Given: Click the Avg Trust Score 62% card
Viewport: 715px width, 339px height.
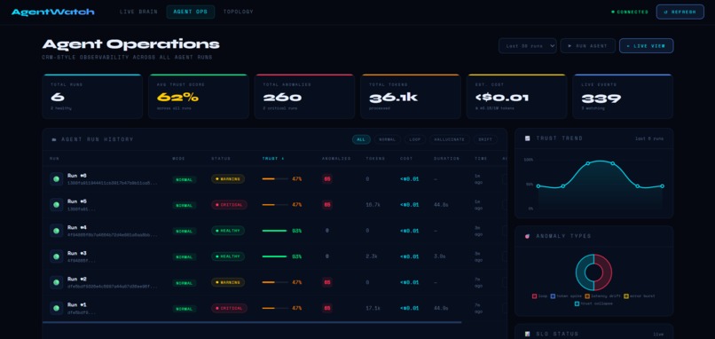Looking at the screenshot, I should (x=199, y=96).
